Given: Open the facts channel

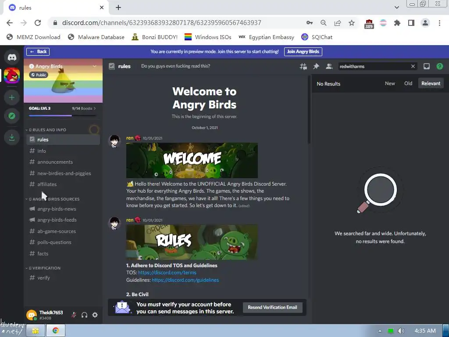Looking at the screenshot, I should click(x=63, y=254).
